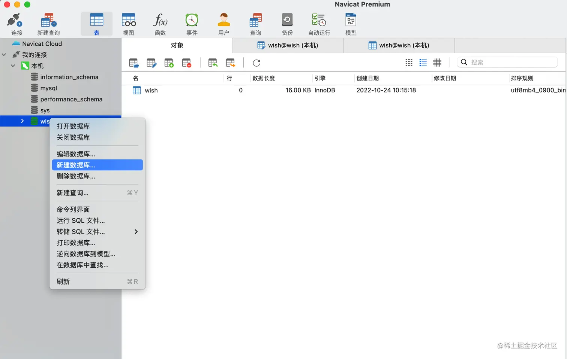Switch to second wish@wish (本机) tab

coord(399,45)
